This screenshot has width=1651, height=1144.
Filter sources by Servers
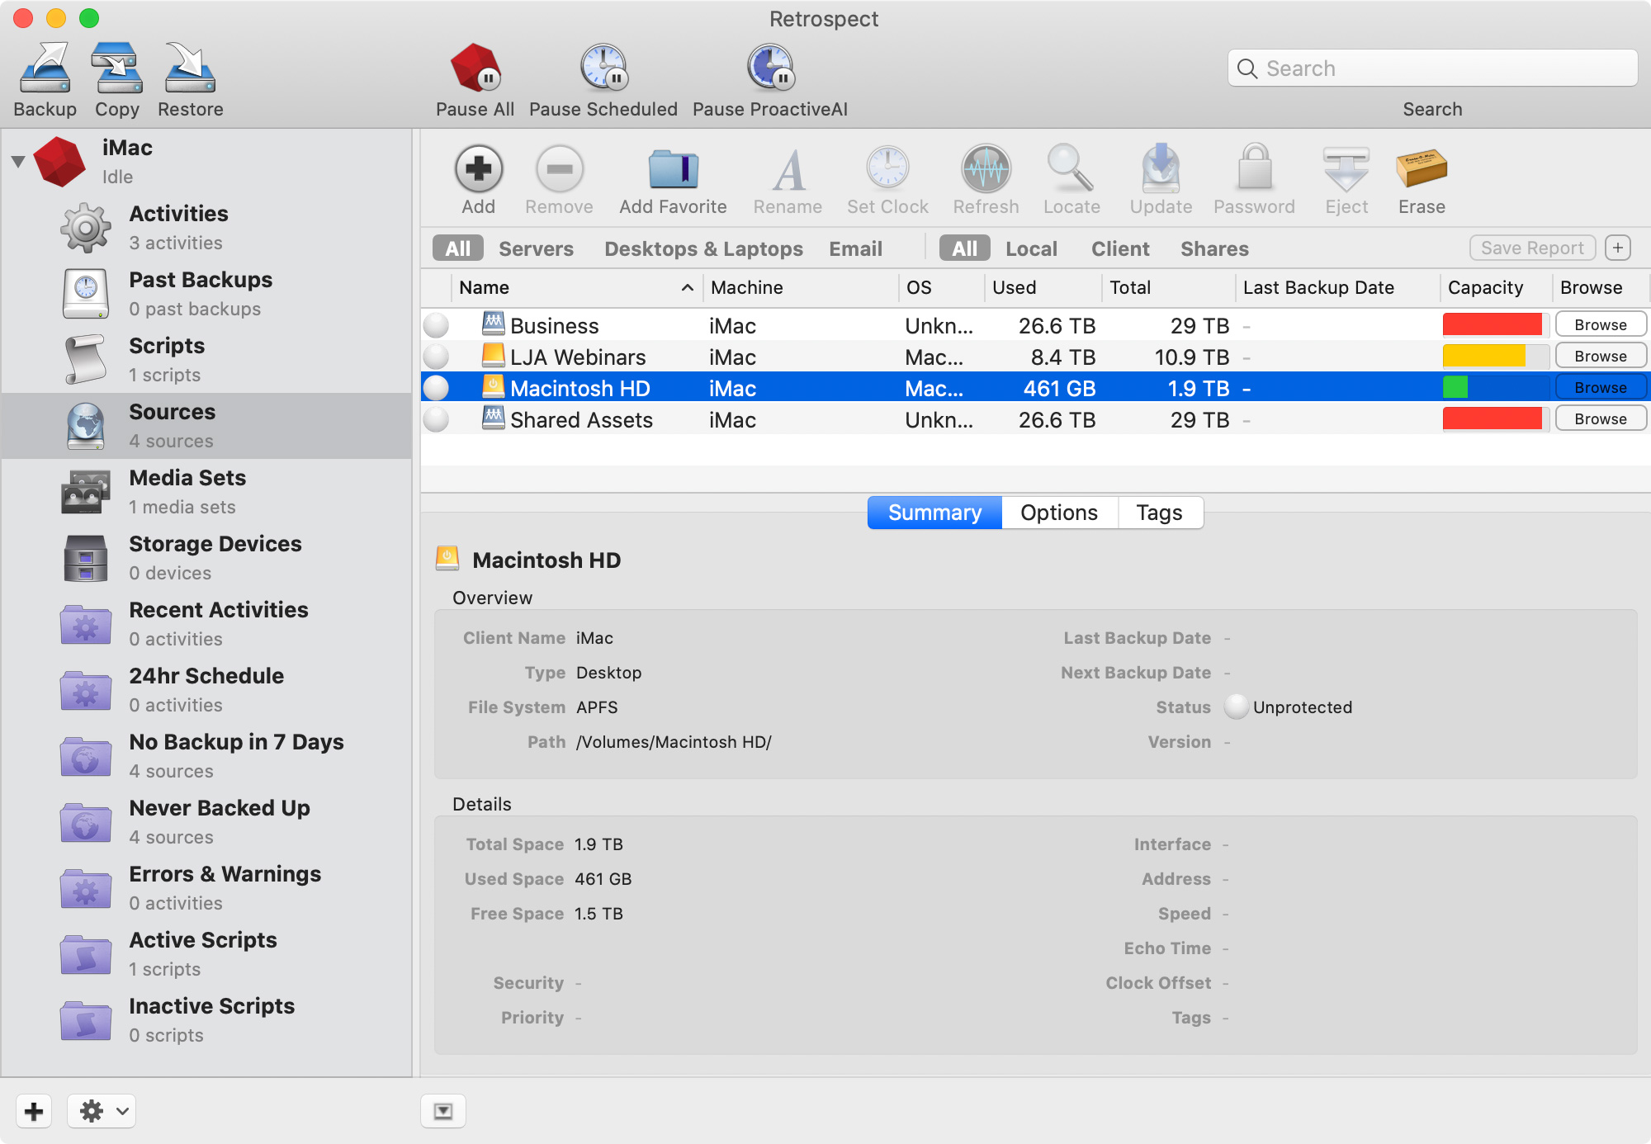click(x=536, y=248)
